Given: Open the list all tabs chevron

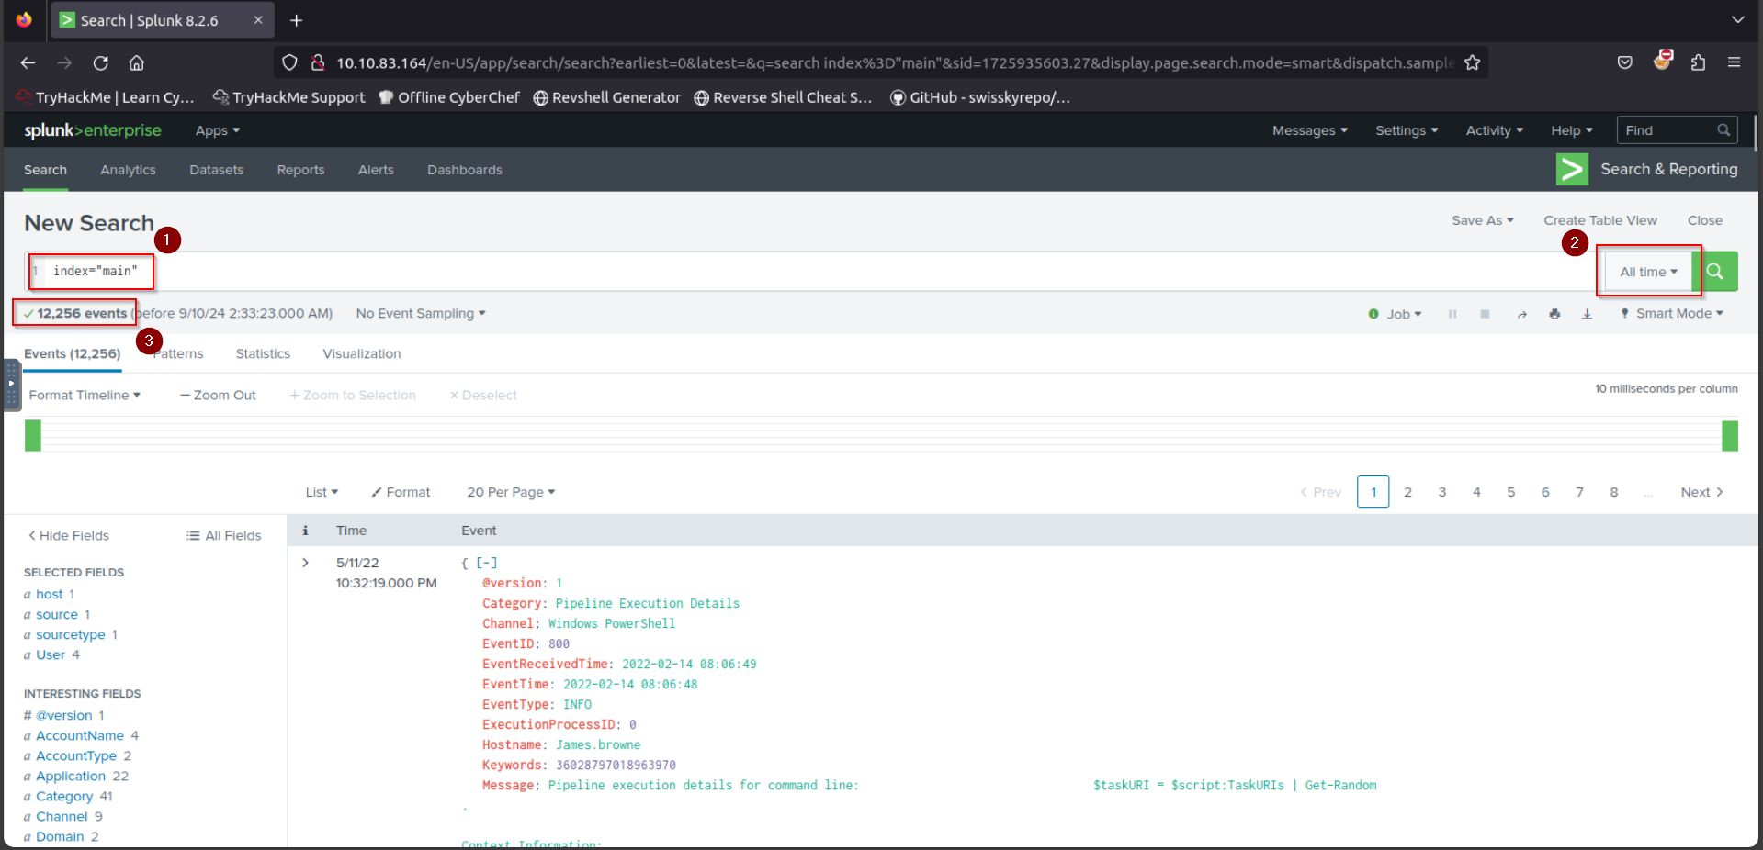Looking at the screenshot, I should (x=1737, y=20).
